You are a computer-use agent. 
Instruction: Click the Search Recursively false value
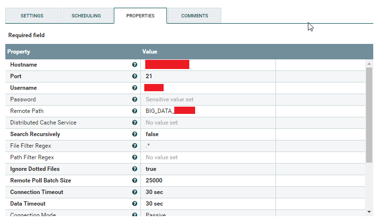click(x=152, y=134)
